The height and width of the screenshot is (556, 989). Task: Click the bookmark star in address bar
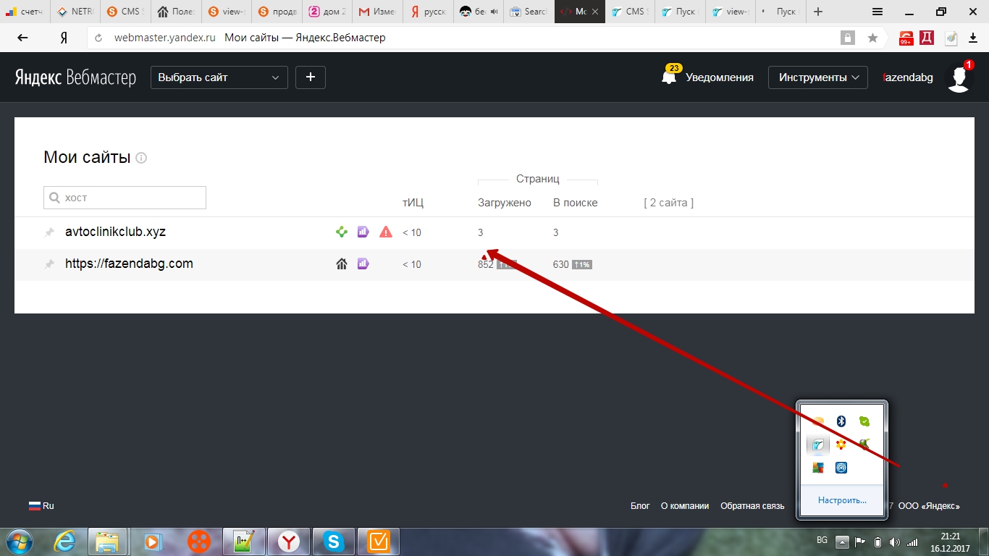pyautogui.click(x=872, y=38)
